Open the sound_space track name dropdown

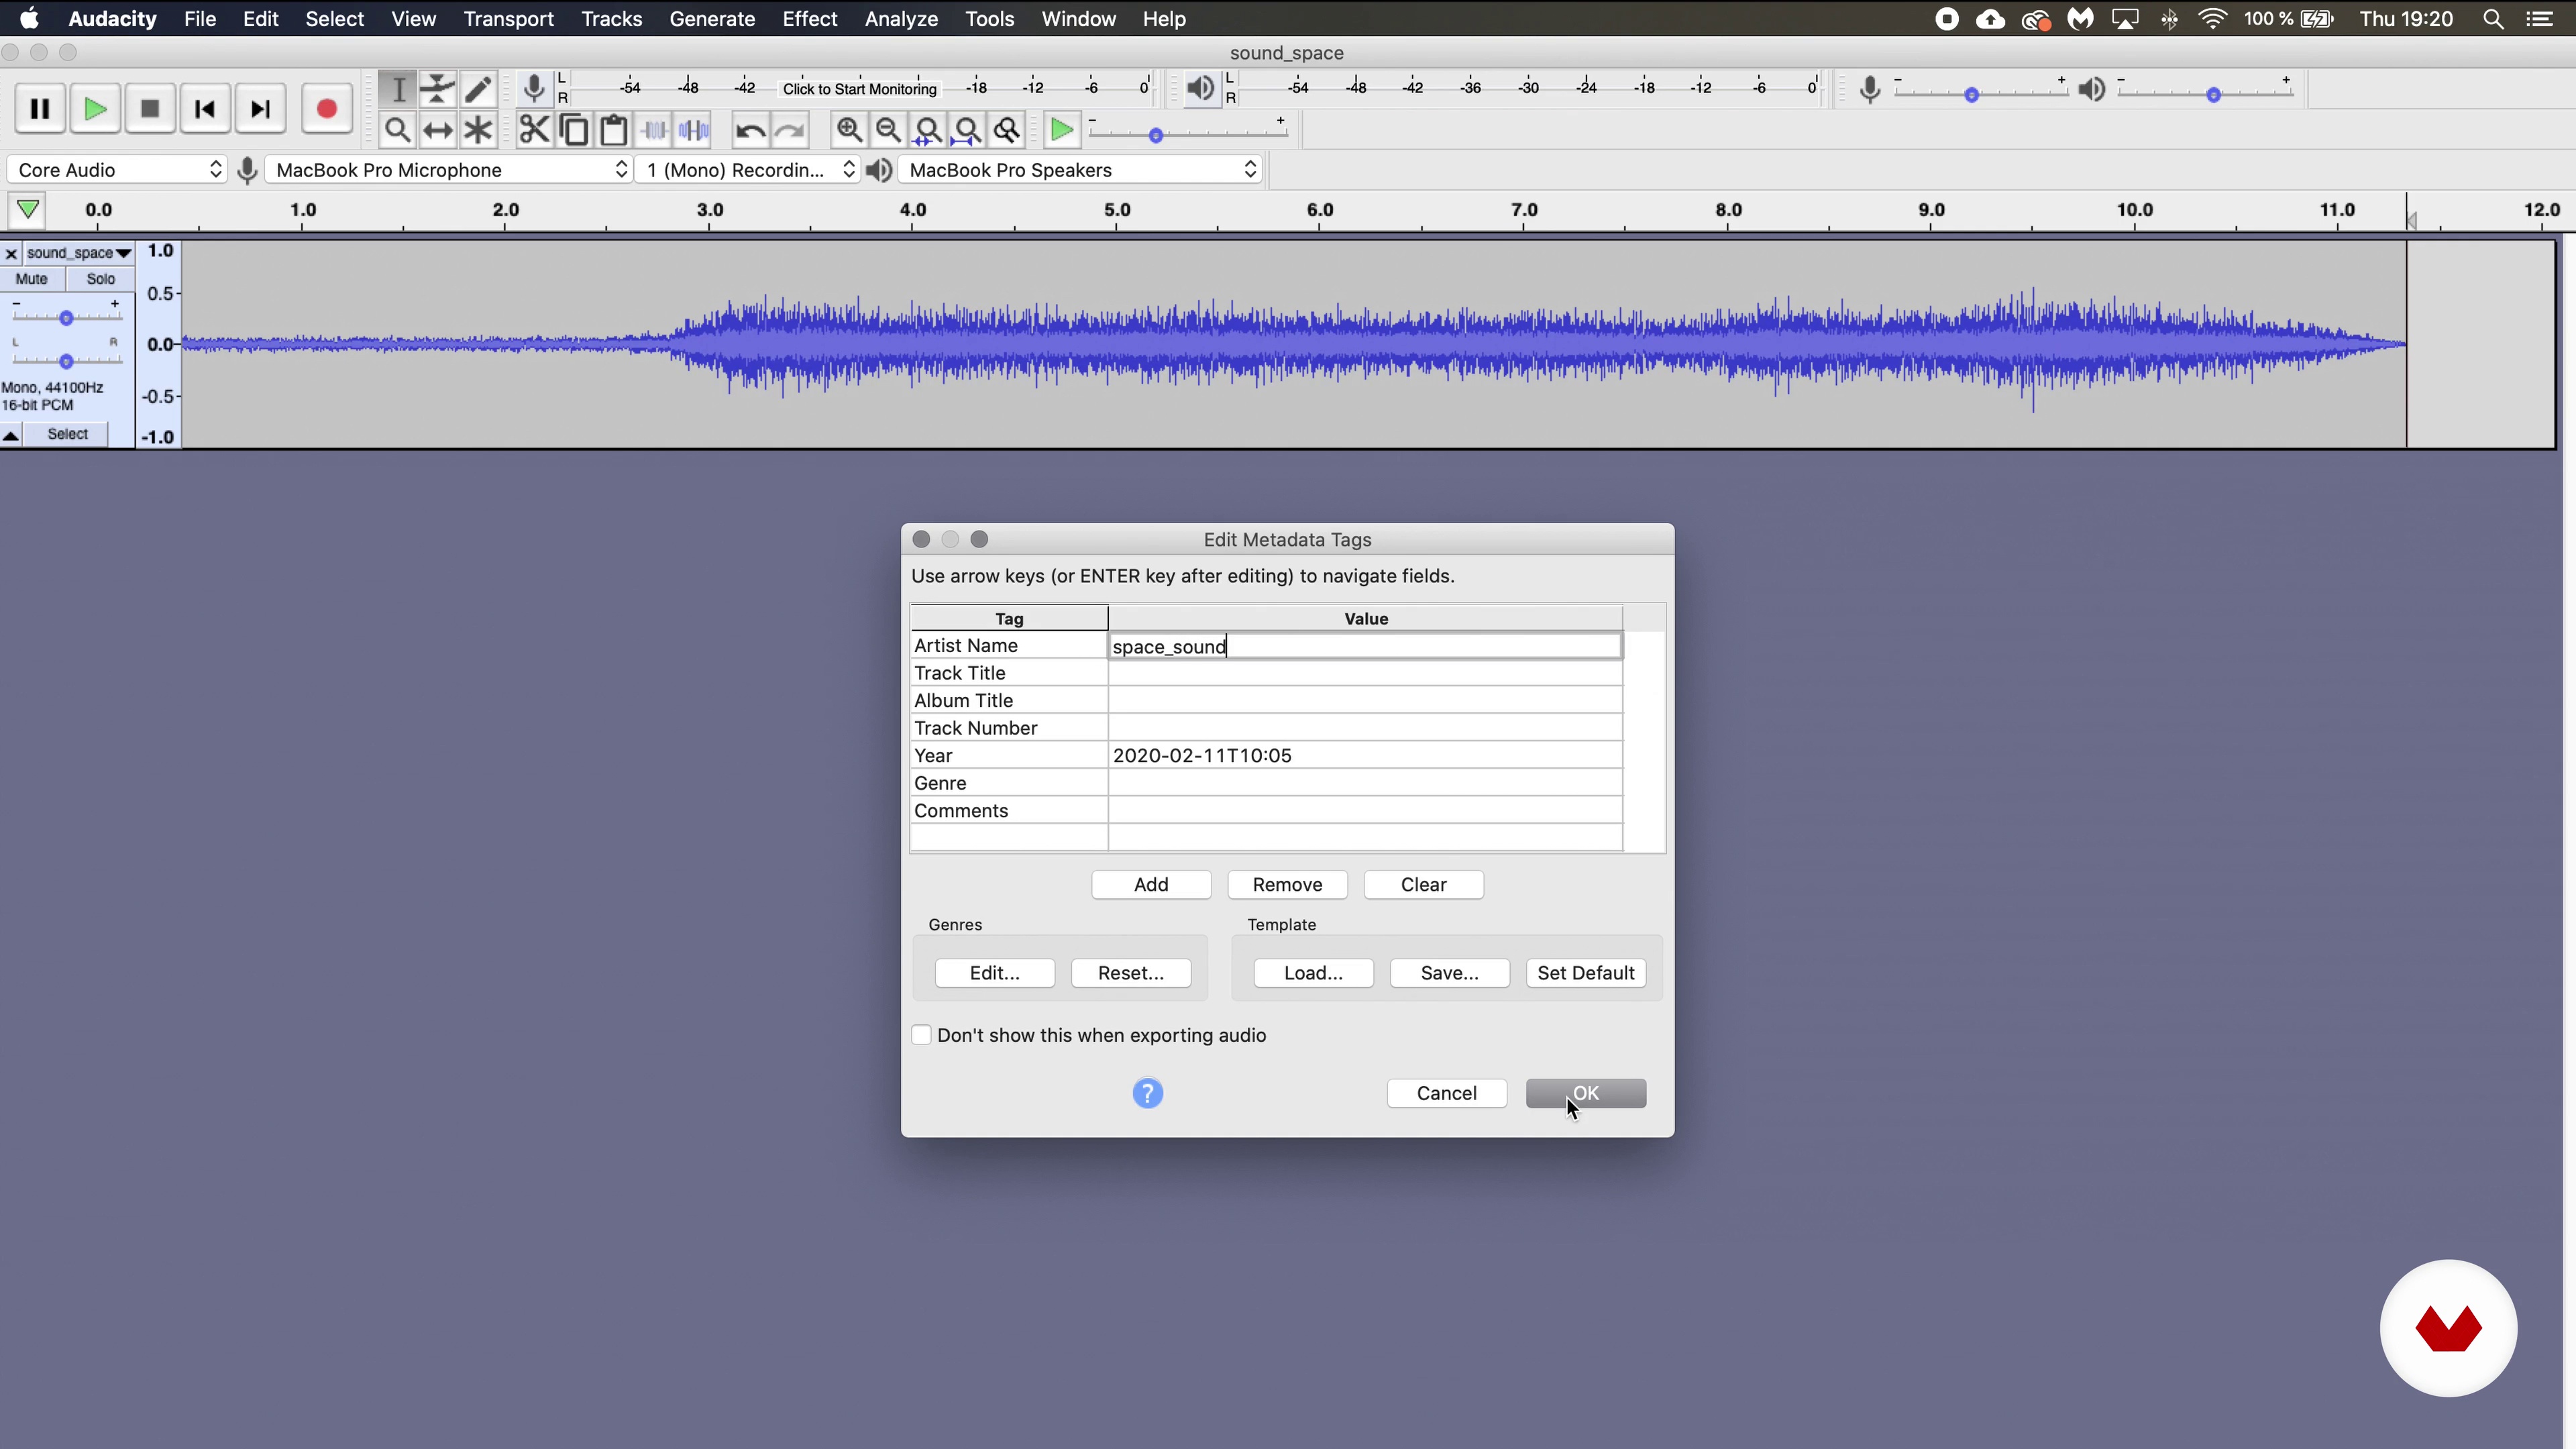click(78, 253)
